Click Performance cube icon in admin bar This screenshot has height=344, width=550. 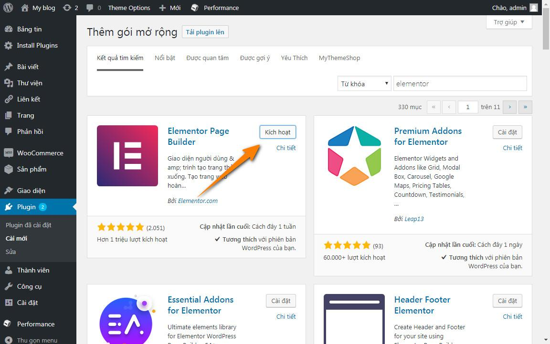point(195,8)
